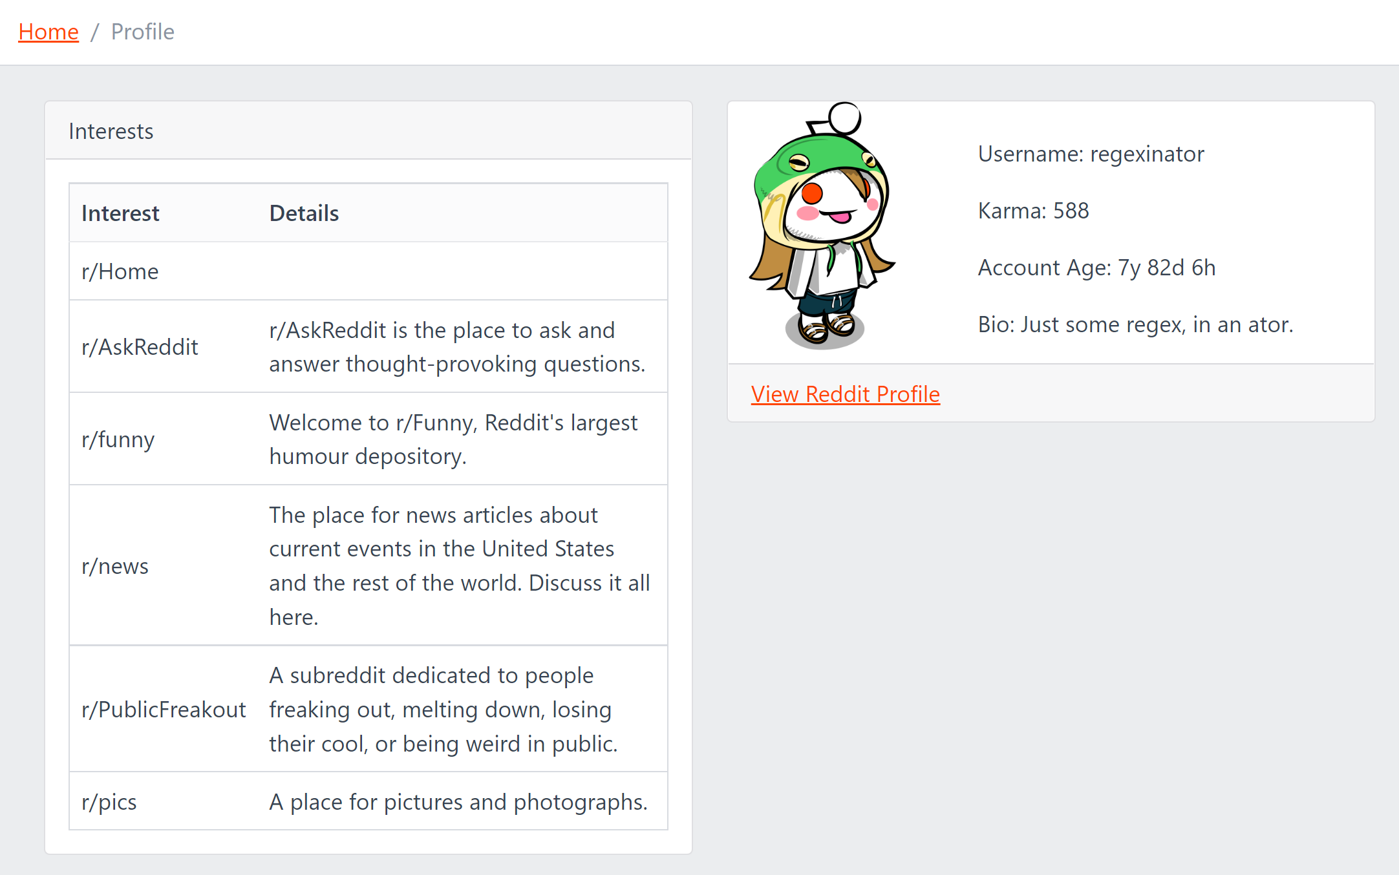1399x875 pixels.
Task: Select the r/PublicFreakout interest row
Action: (x=164, y=709)
